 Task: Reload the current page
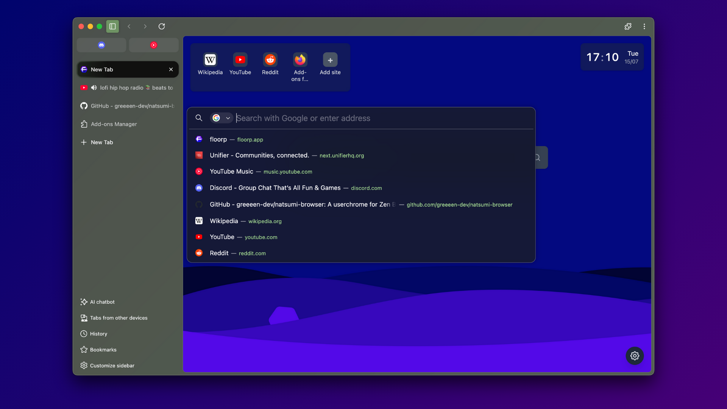pos(162,26)
